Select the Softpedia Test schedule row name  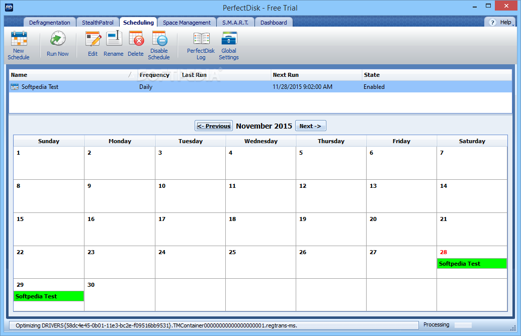click(40, 87)
